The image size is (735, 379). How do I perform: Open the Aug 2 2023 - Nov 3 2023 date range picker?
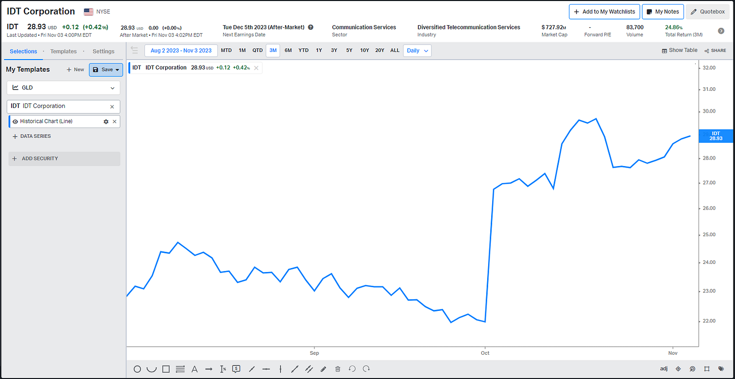point(181,50)
